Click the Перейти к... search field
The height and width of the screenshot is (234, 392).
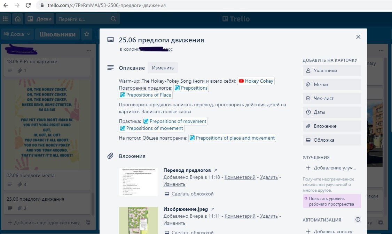coord(87,19)
